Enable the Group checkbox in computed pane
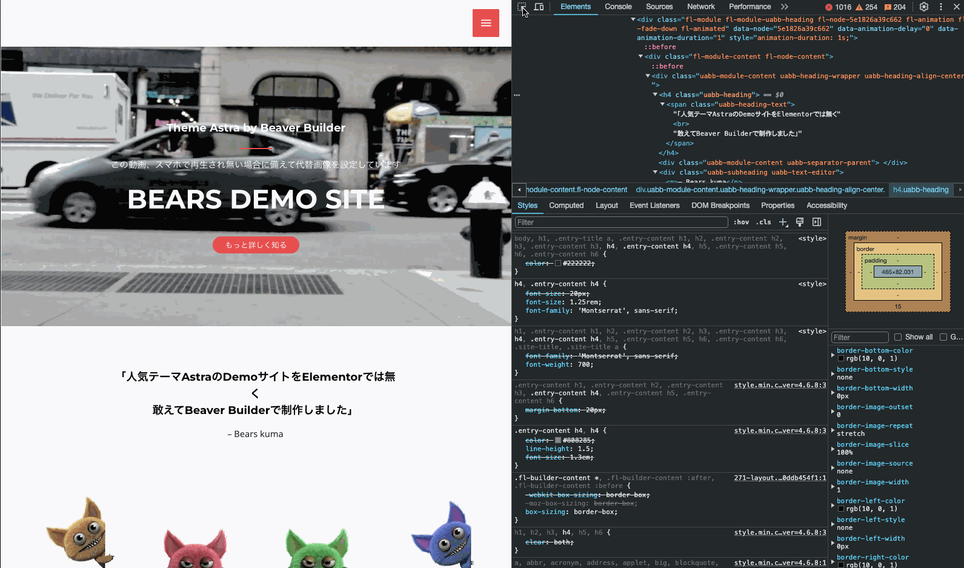Image resolution: width=964 pixels, height=568 pixels. click(x=943, y=338)
